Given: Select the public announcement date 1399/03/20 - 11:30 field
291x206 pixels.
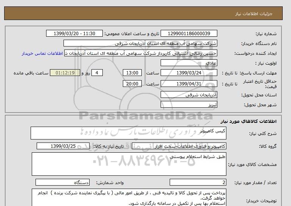Looking at the screenshot, I should pyautogui.click(x=74, y=33).
